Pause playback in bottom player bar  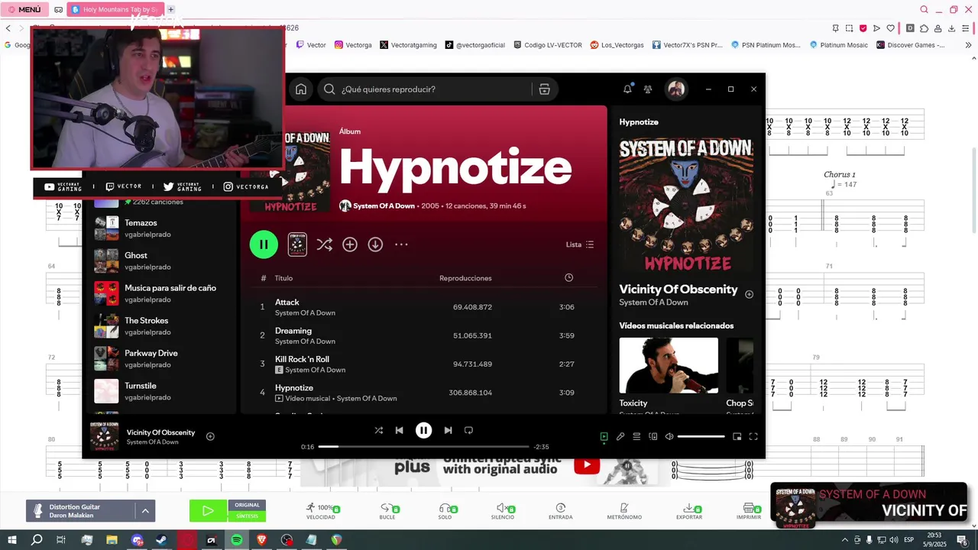pos(423,430)
